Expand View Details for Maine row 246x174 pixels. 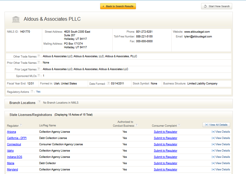pos(221,163)
